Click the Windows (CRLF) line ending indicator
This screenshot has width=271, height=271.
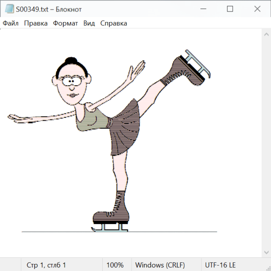pos(160,265)
